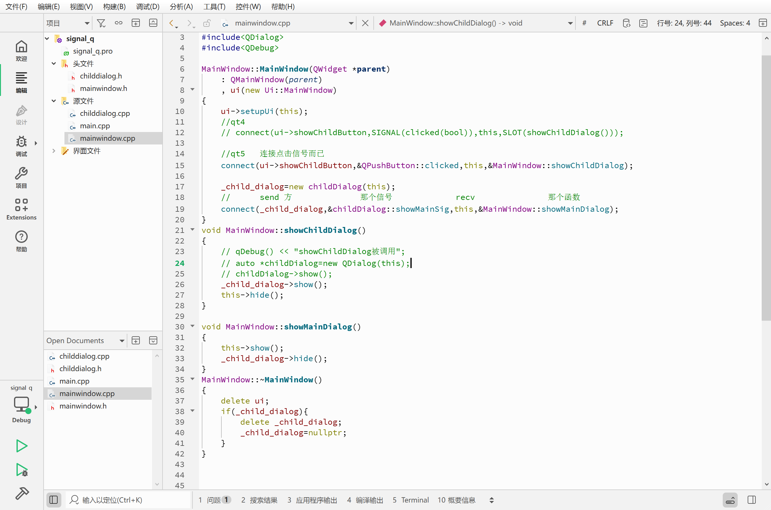This screenshot has width=771, height=510.
Task: Close the project side panel view
Action: 153,23
